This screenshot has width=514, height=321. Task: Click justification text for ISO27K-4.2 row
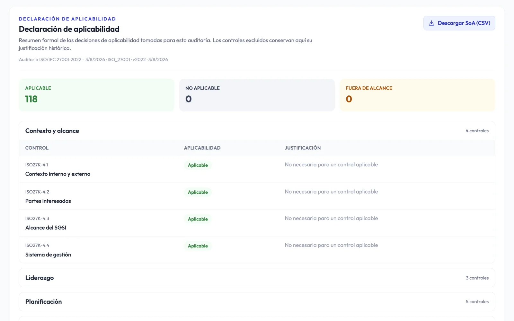[x=331, y=192]
